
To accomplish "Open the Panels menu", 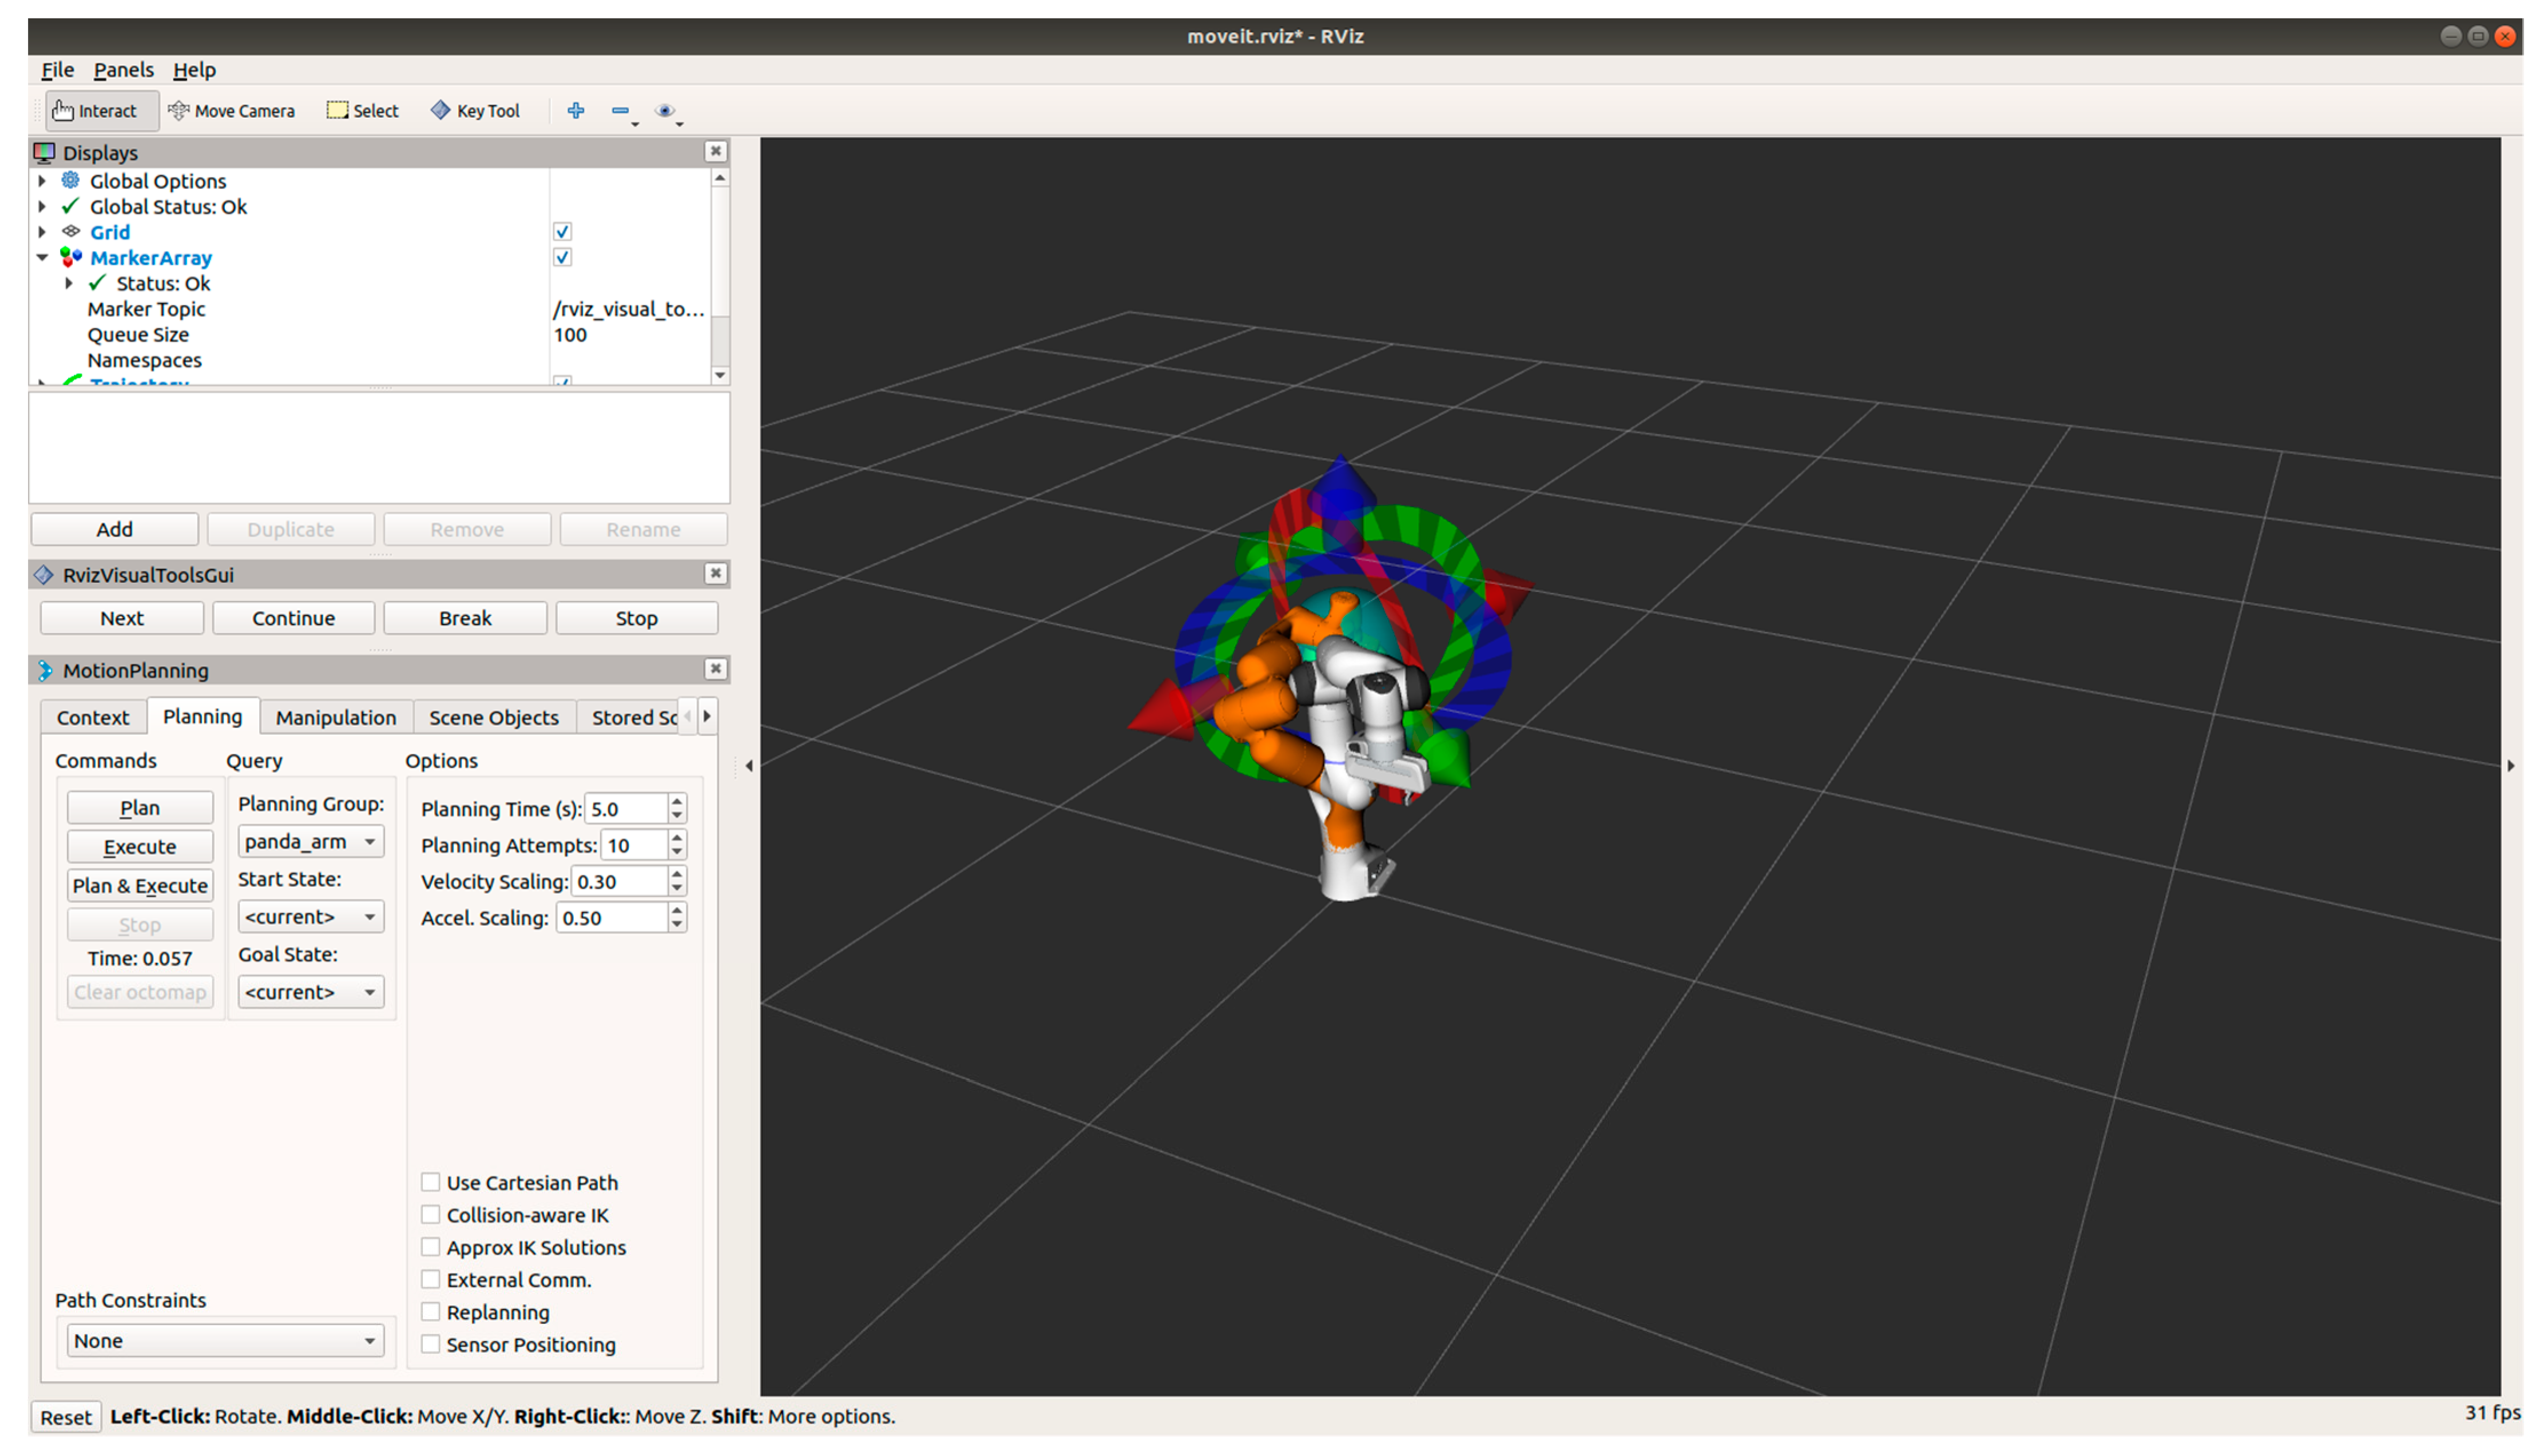I will coord(123,69).
